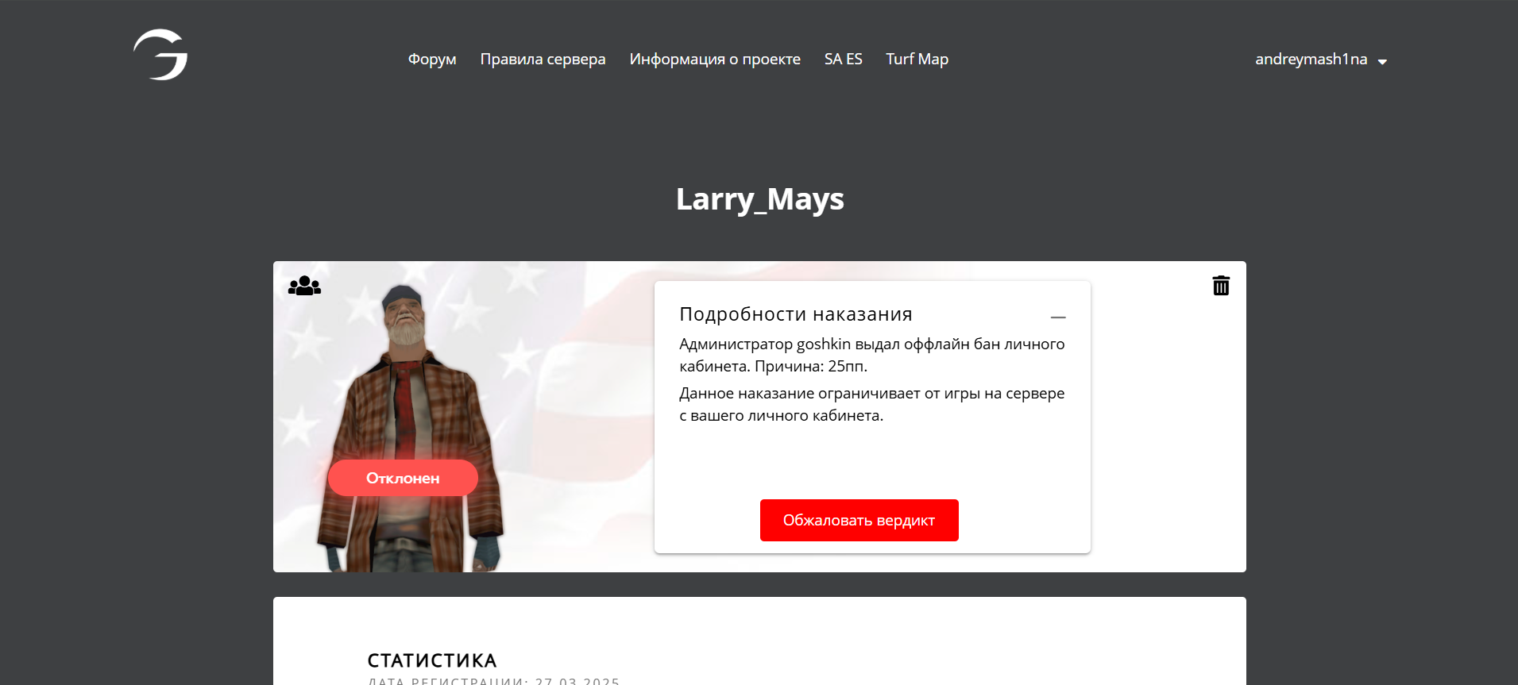Expand the caret arrow next to andreymash1na
Screen dimensions: 1518x685
click(1382, 62)
